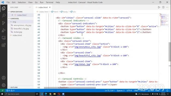Open the Accounts menu icon

[3, 78]
